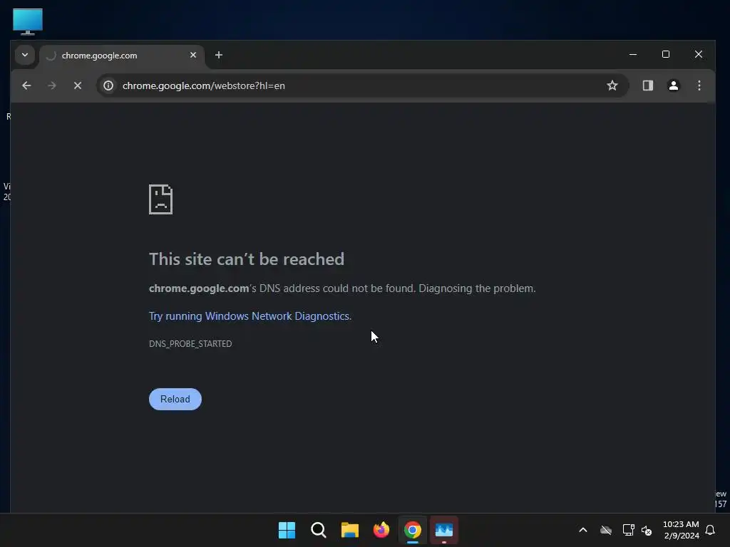Go back with the browser back arrow
This screenshot has height=547, width=730.
(x=26, y=85)
